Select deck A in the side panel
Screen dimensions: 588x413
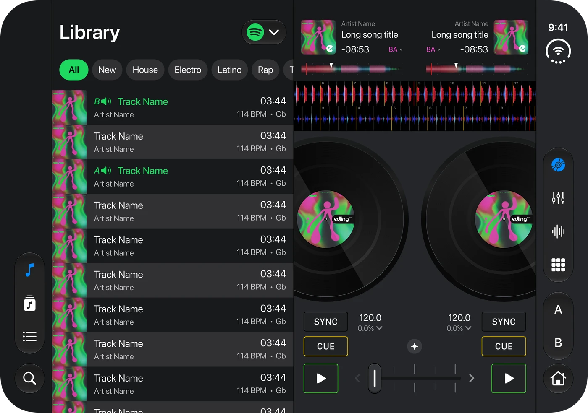(x=558, y=310)
